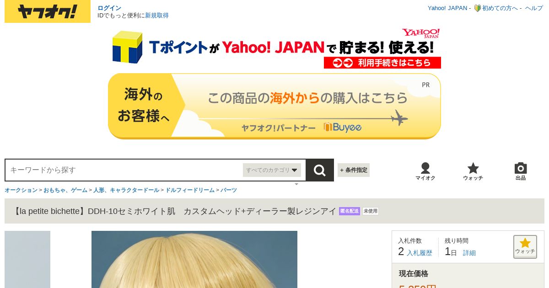The image size is (549, 288).
Task: Open the ヘルプ link
Action: [x=534, y=8]
